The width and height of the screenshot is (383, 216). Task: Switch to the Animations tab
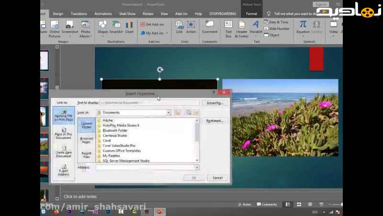103,14
